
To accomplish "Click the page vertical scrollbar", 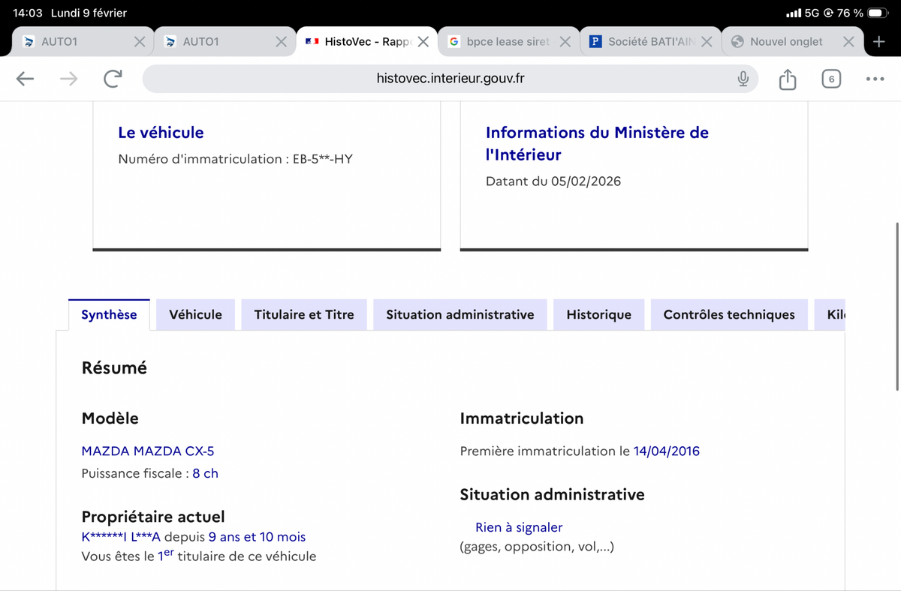I will [x=897, y=306].
